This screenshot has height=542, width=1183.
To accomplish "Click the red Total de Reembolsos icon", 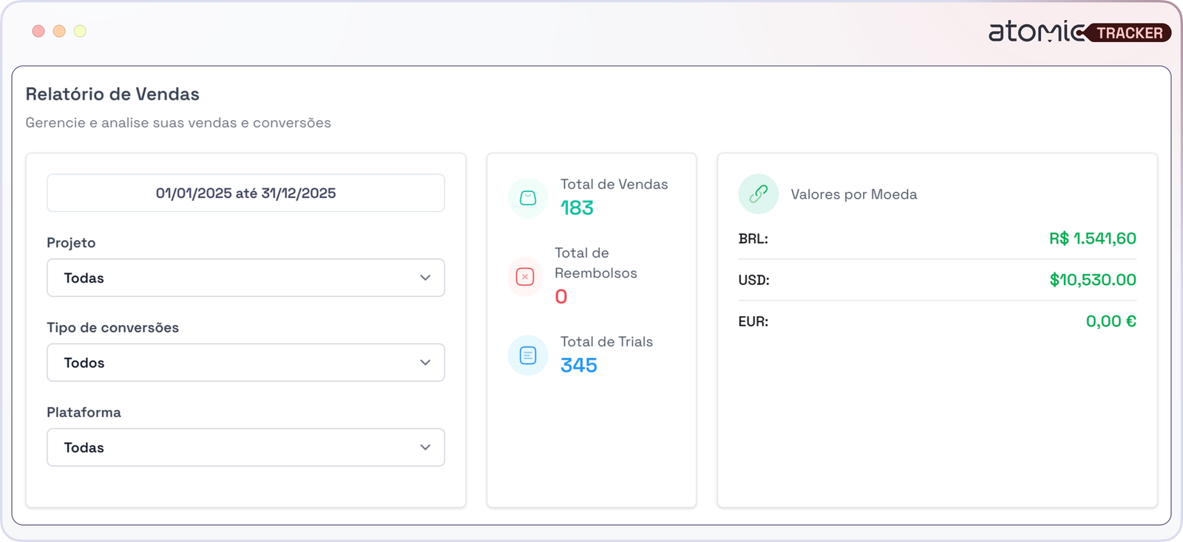I will (525, 277).
